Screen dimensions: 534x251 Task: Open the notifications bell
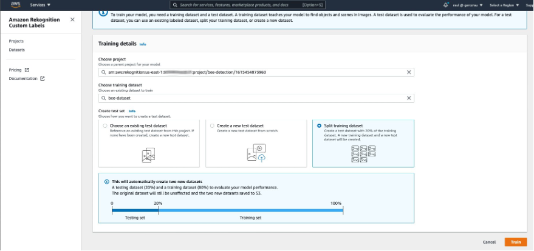[446, 5]
